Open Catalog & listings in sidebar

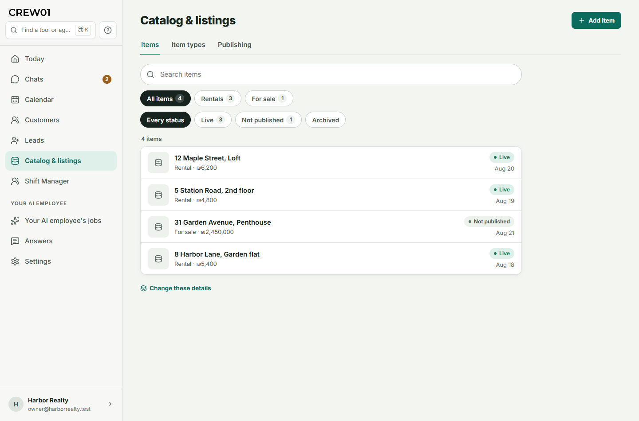click(61, 161)
